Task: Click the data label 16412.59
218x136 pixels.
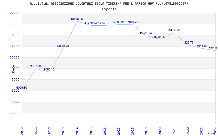Action: point(174,30)
